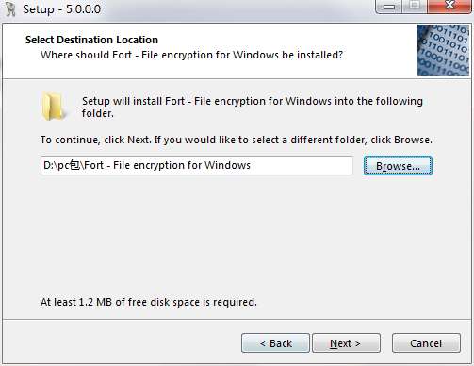Viewport: 474px width, 366px height.
Task: Click the Setup installer icon in title bar
Action: point(10,9)
